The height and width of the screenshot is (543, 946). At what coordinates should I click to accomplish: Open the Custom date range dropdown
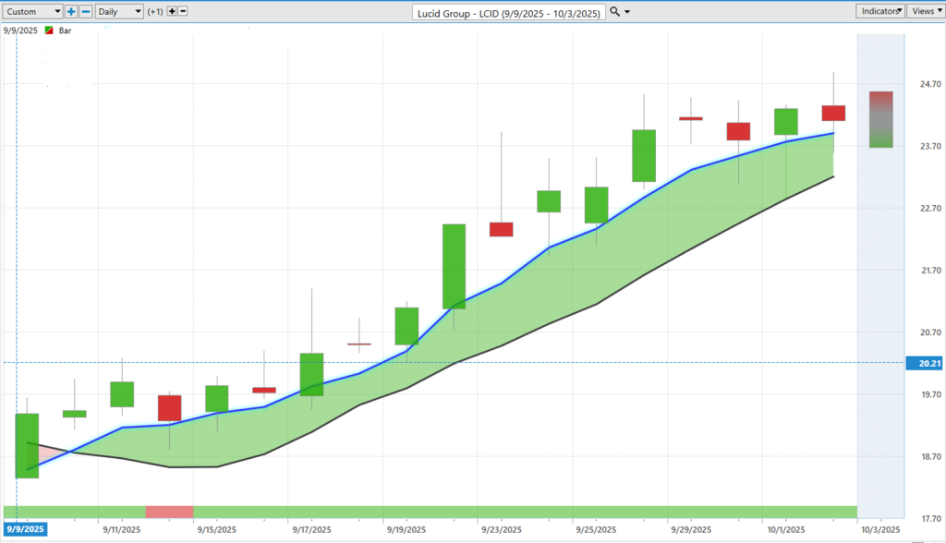pos(32,11)
